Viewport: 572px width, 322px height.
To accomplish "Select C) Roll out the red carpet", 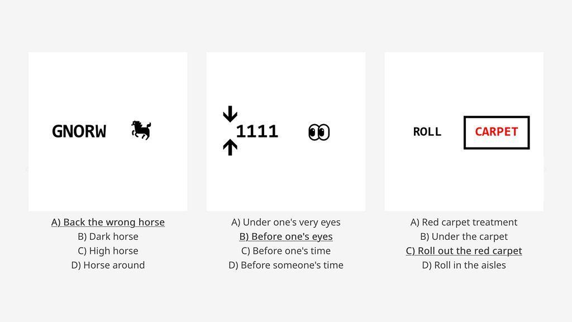I will point(464,251).
